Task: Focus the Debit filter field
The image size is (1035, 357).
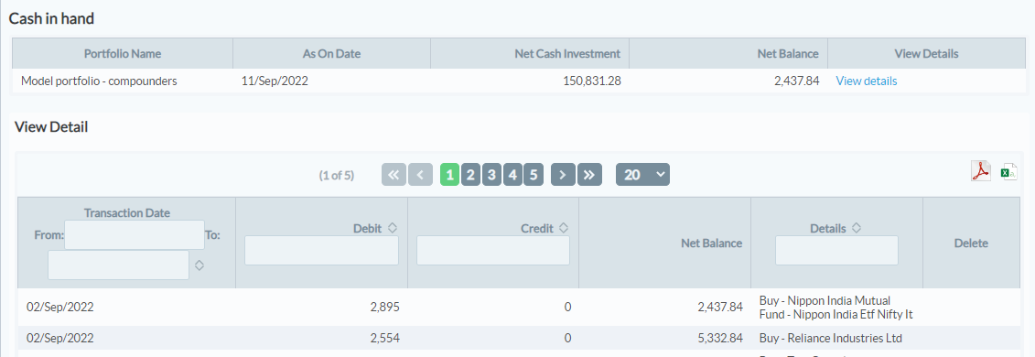Action: [321, 251]
